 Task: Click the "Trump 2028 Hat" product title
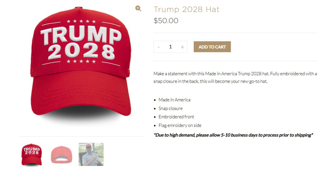pyautogui.click(x=186, y=9)
